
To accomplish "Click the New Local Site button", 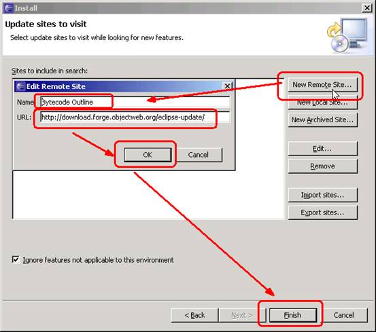I will [x=322, y=103].
